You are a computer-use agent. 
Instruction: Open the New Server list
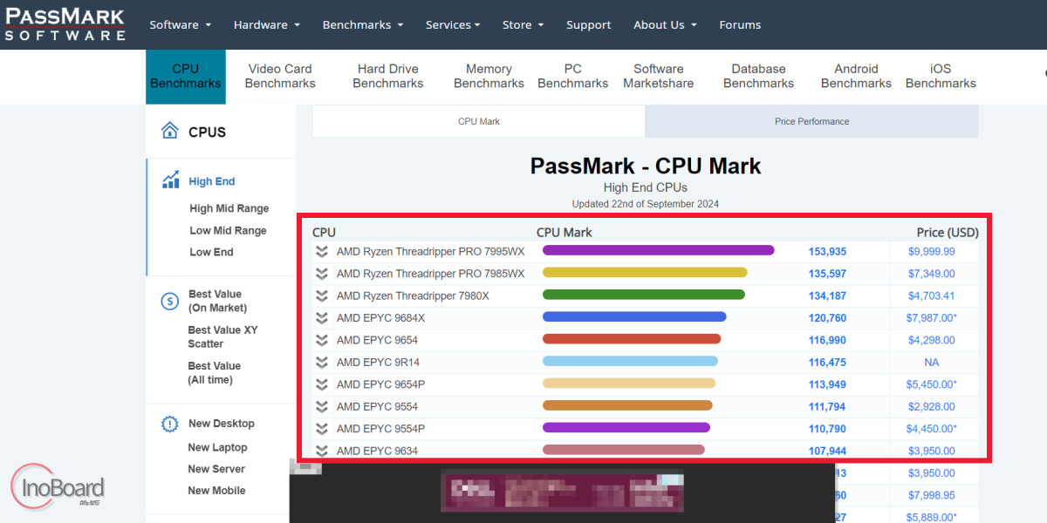pos(216,469)
